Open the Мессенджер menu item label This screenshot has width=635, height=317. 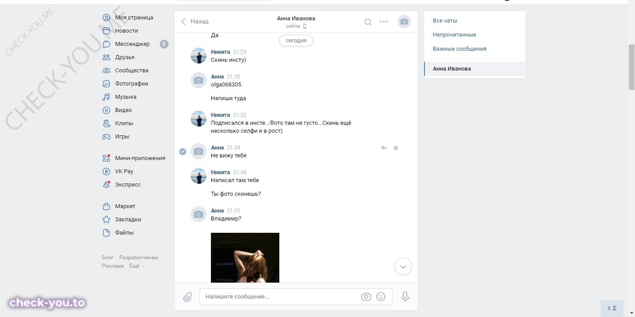(x=132, y=44)
